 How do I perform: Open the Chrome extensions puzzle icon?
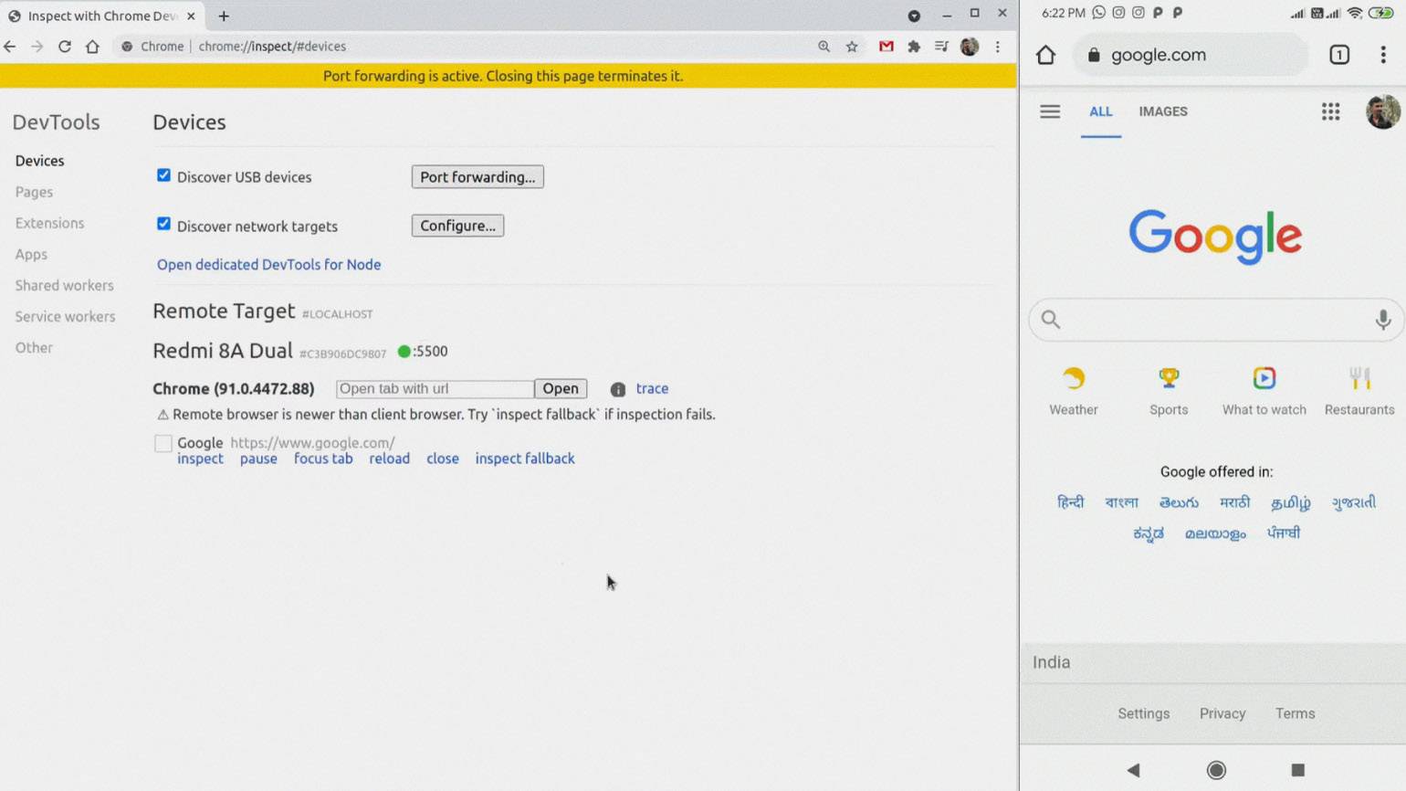[914, 47]
